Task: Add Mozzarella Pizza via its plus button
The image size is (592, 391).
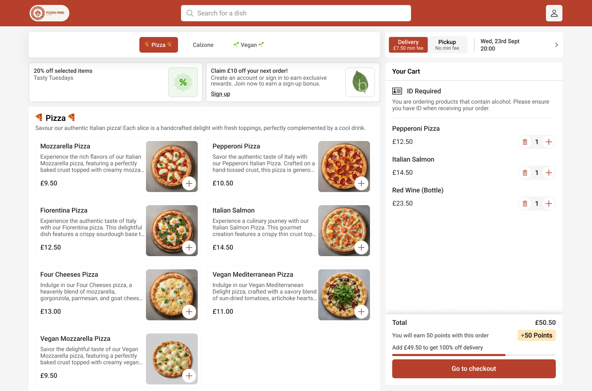Action: 189,183
